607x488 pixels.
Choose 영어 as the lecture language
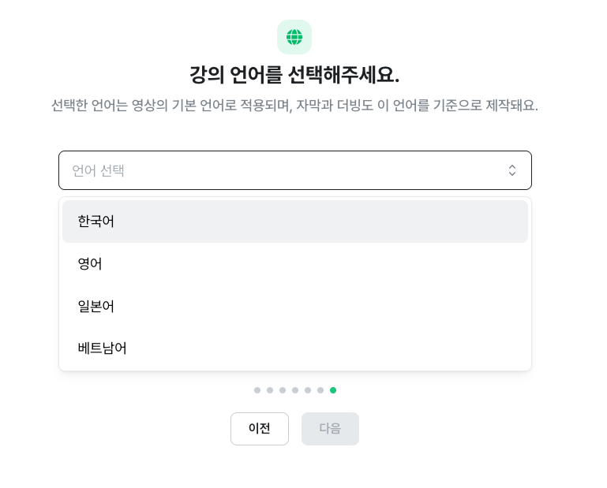pyautogui.click(x=90, y=264)
